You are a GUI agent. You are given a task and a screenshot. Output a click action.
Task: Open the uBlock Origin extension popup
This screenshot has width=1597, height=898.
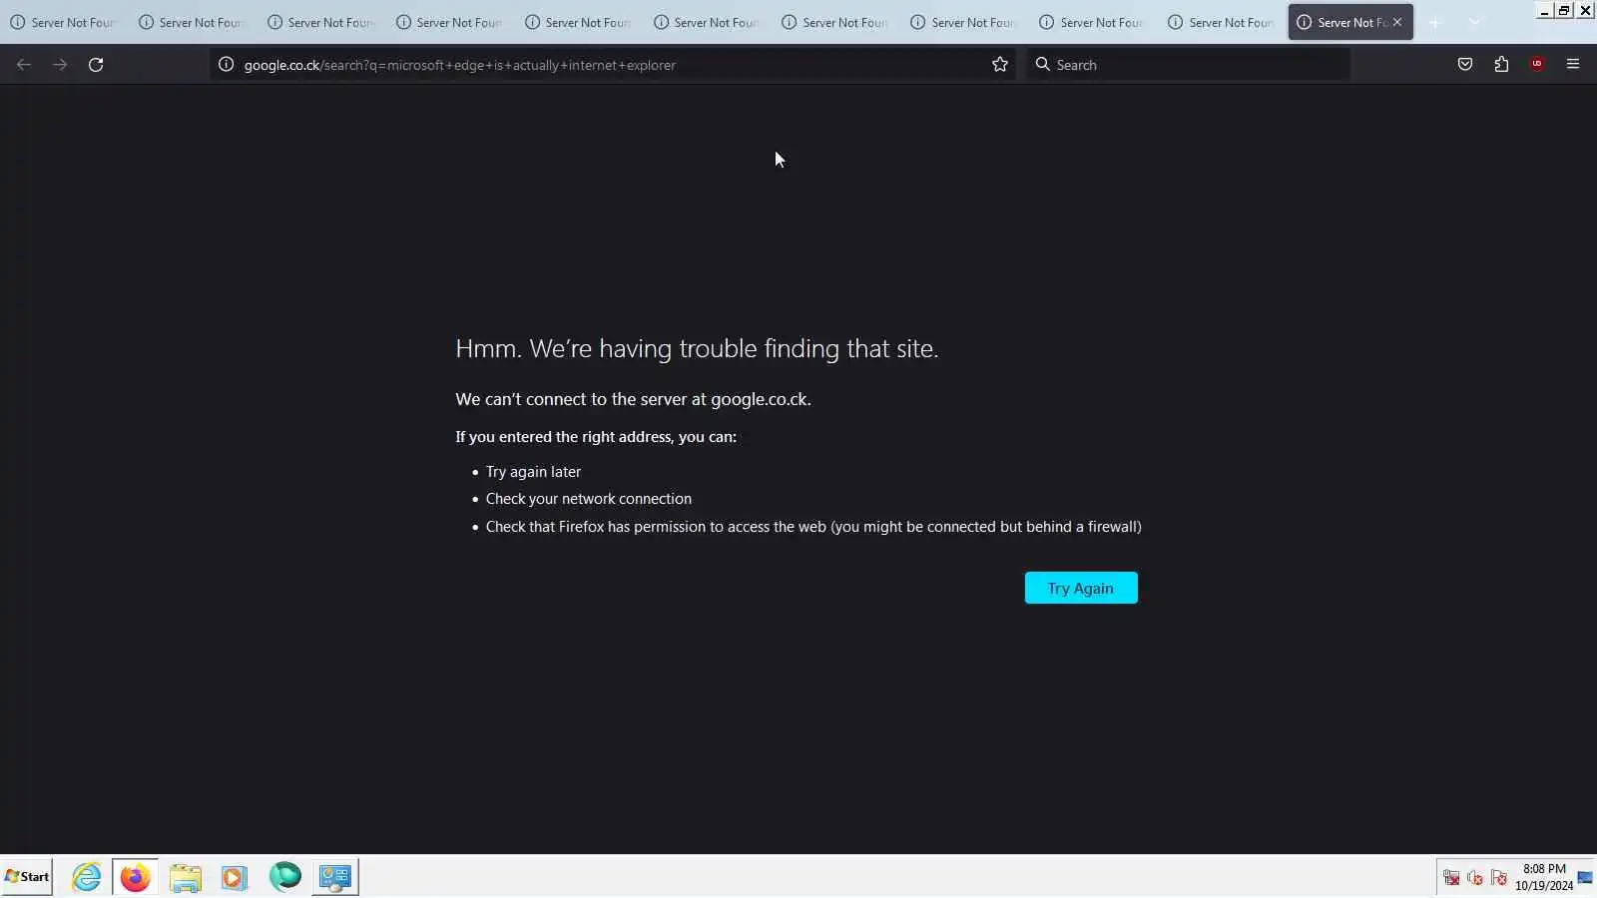point(1537,65)
